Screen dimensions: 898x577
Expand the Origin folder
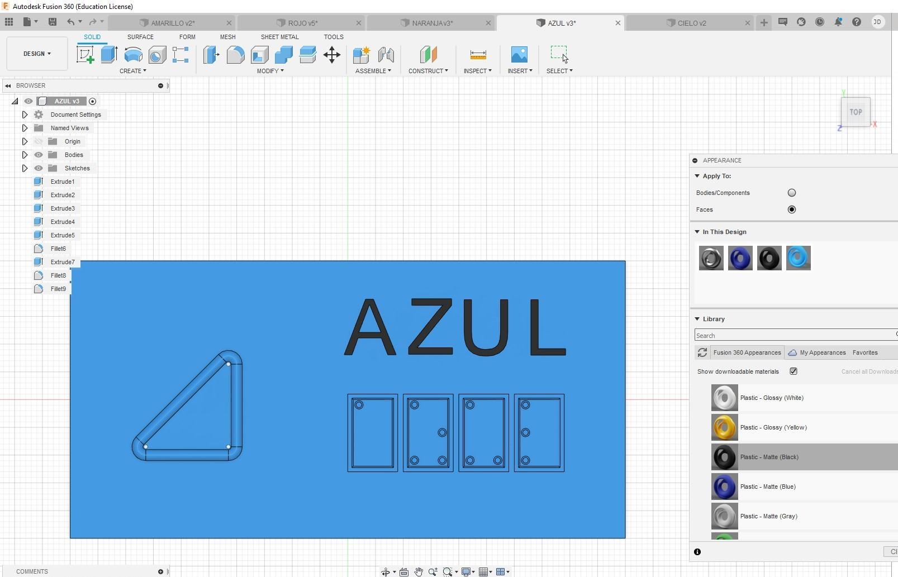coord(25,141)
